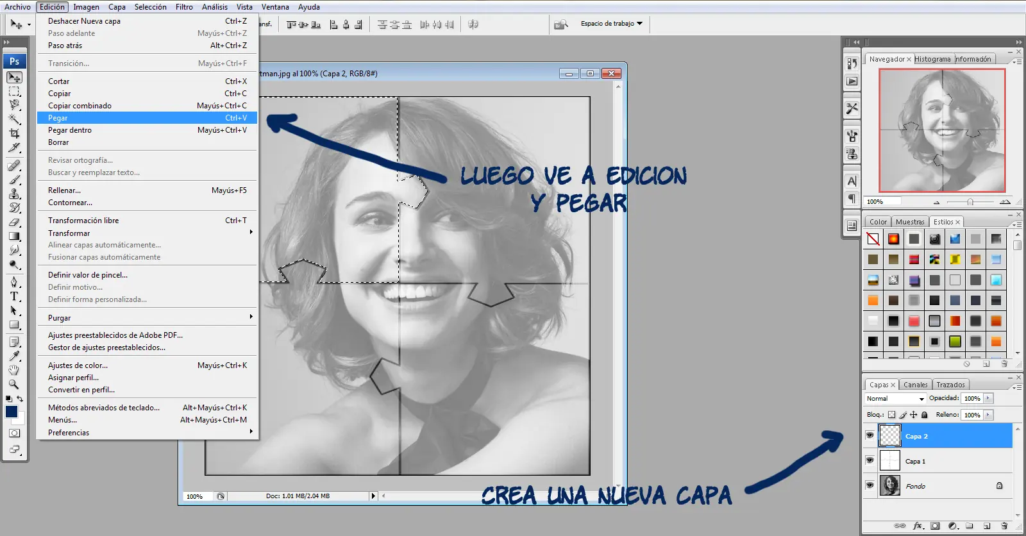
Task: Click Align top edges icon
Action: pos(292,24)
